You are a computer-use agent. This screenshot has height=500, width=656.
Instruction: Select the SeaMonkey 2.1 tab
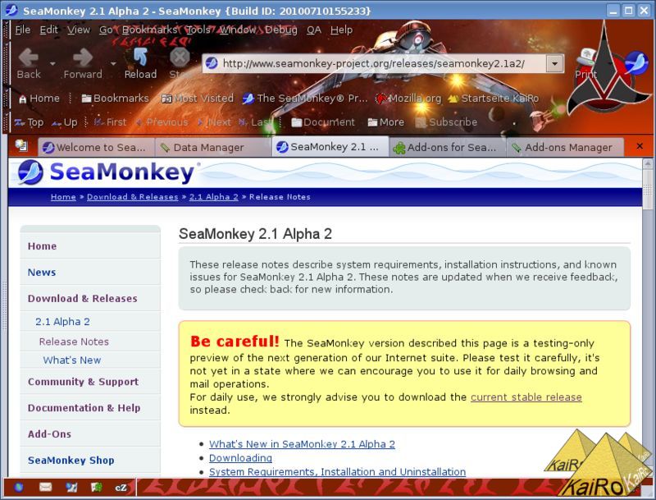(330, 148)
